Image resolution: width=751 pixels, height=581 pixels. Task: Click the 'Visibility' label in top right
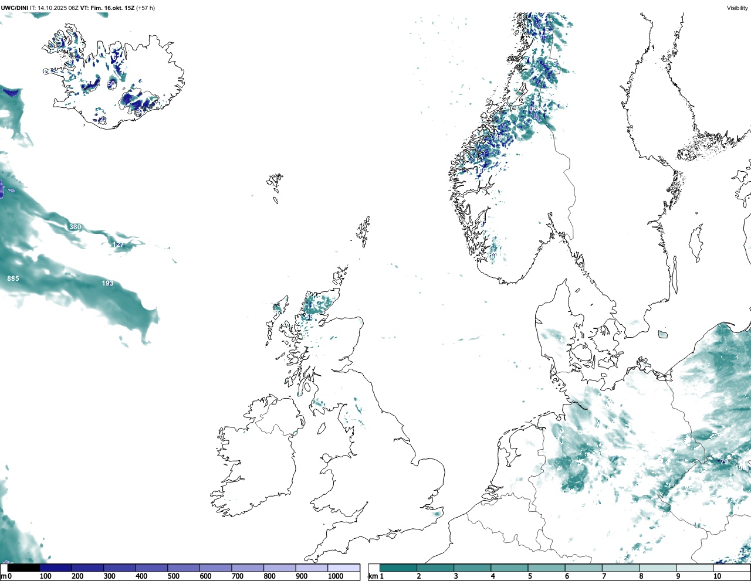[x=737, y=8]
